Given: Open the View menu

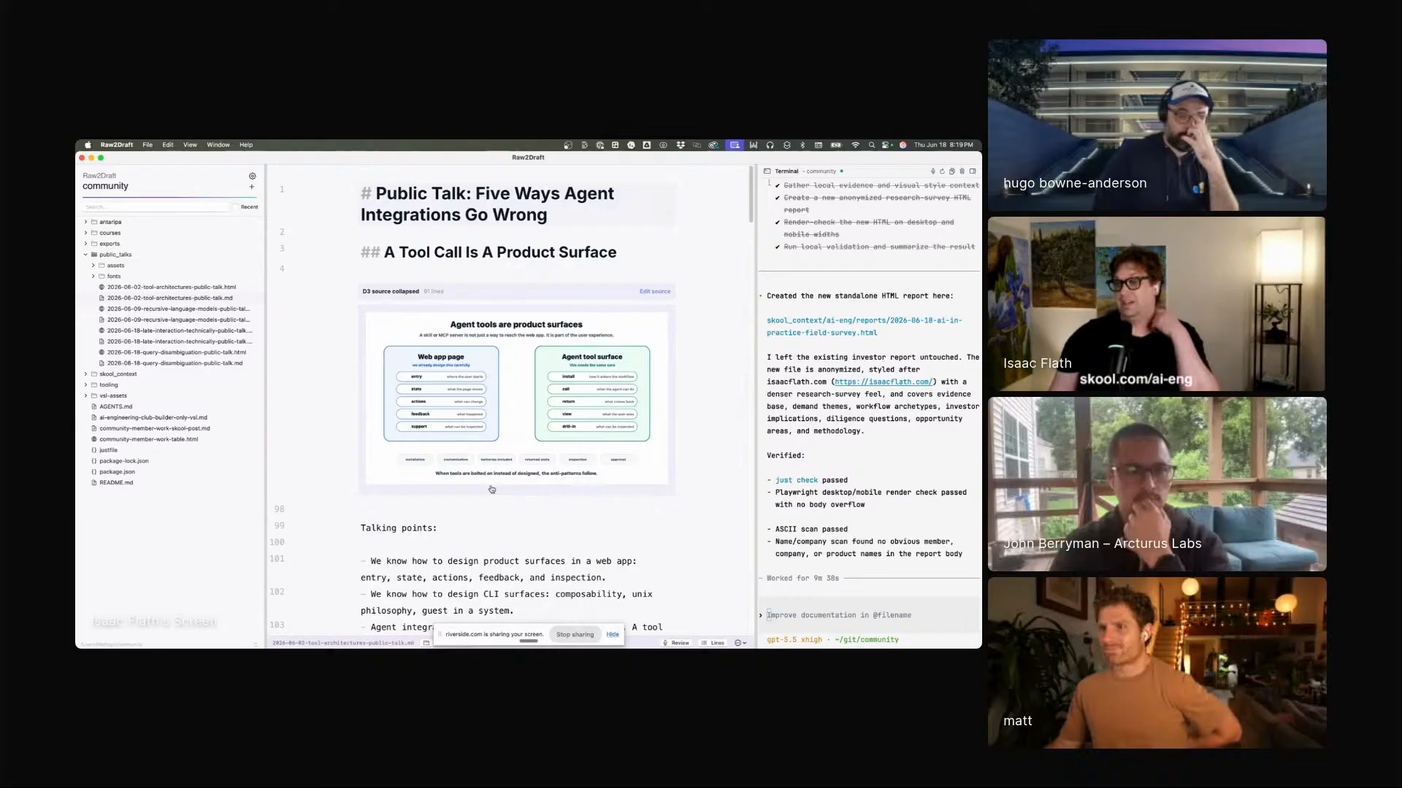Looking at the screenshot, I should coord(190,145).
